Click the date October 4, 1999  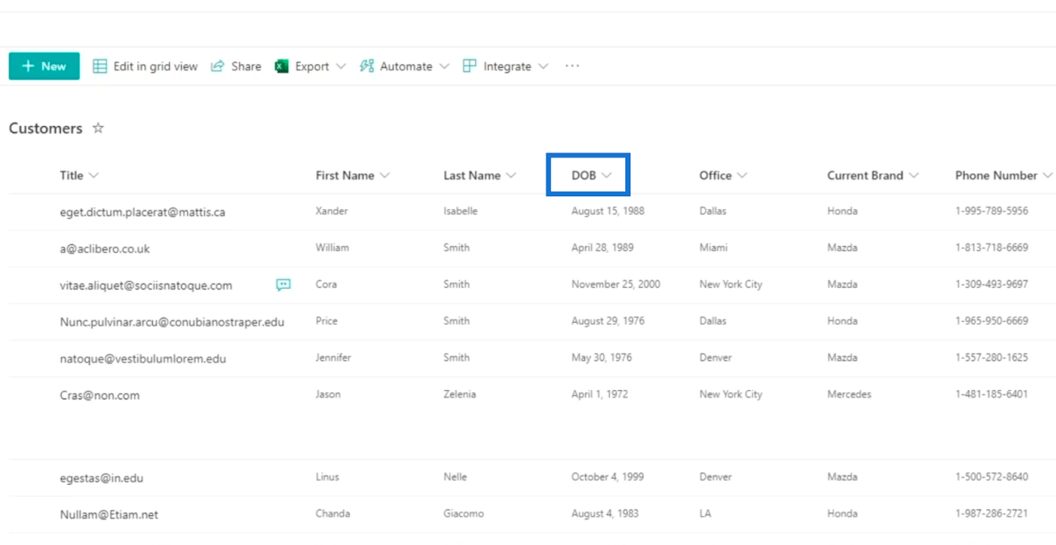[x=607, y=477]
